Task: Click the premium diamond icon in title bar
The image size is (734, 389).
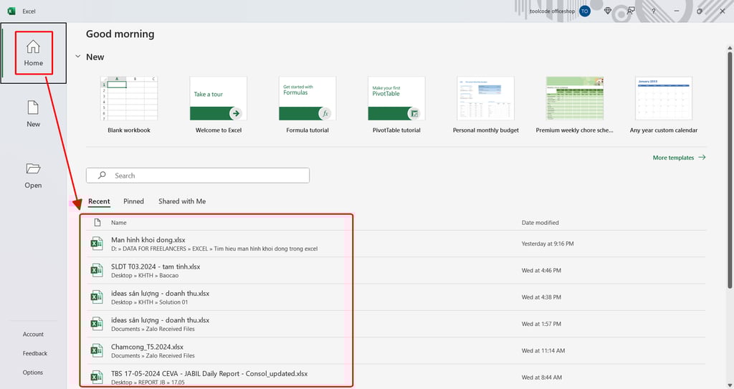Action: (x=608, y=11)
